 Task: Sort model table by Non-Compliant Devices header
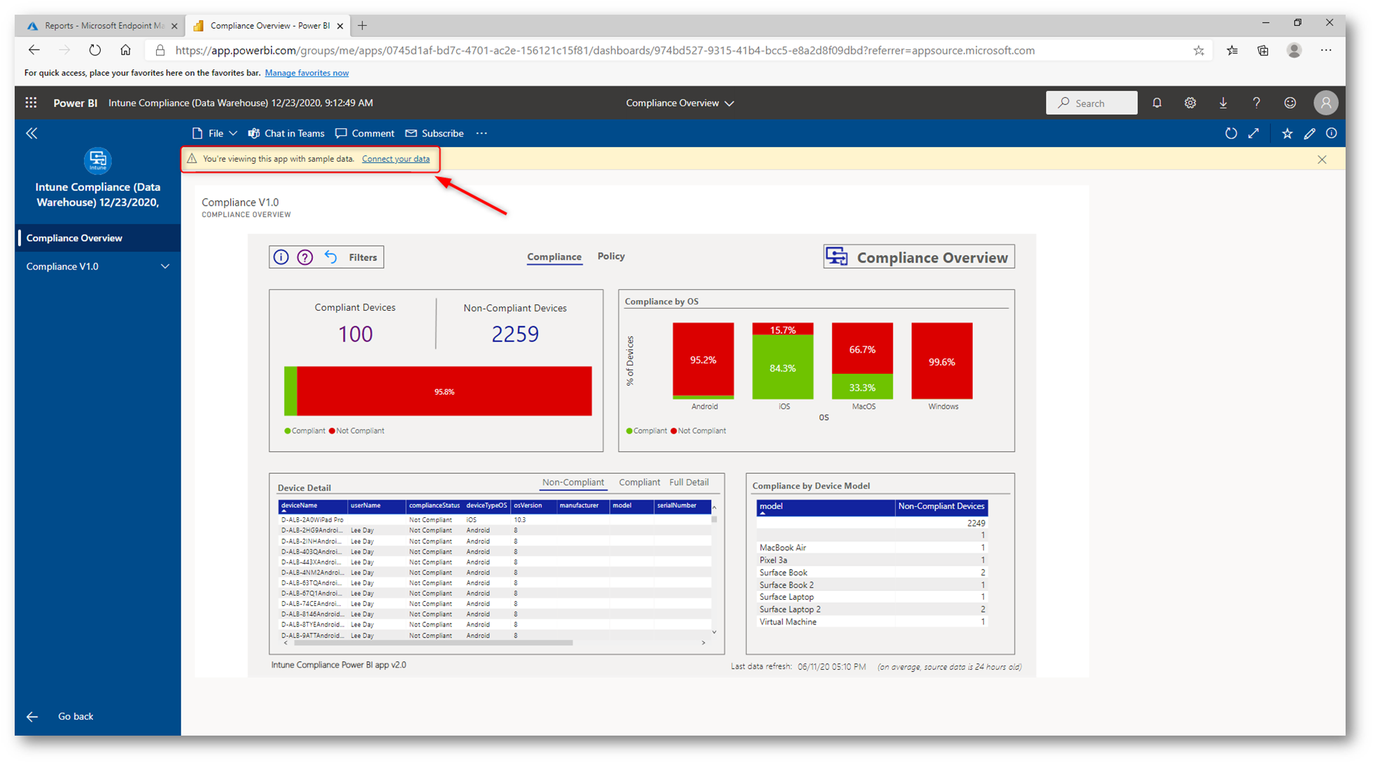pos(940,506)
